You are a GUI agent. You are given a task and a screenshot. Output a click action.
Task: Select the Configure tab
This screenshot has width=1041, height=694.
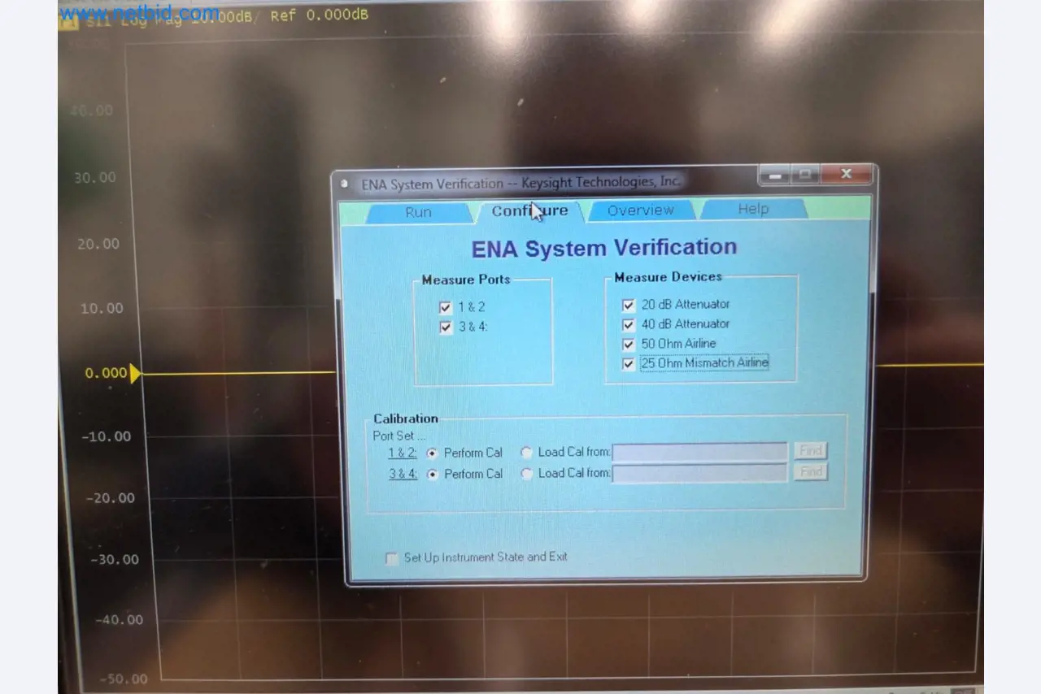[529, 211]
